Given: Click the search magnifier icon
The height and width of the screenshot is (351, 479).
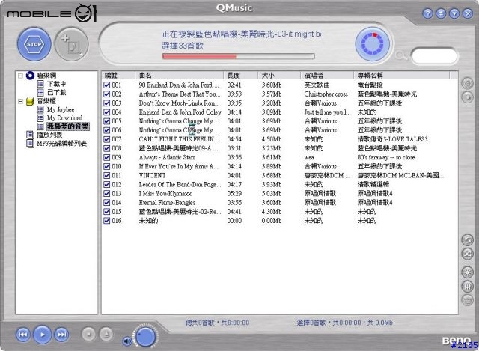Looking at the screenshot, I should (x=402, y=56).
